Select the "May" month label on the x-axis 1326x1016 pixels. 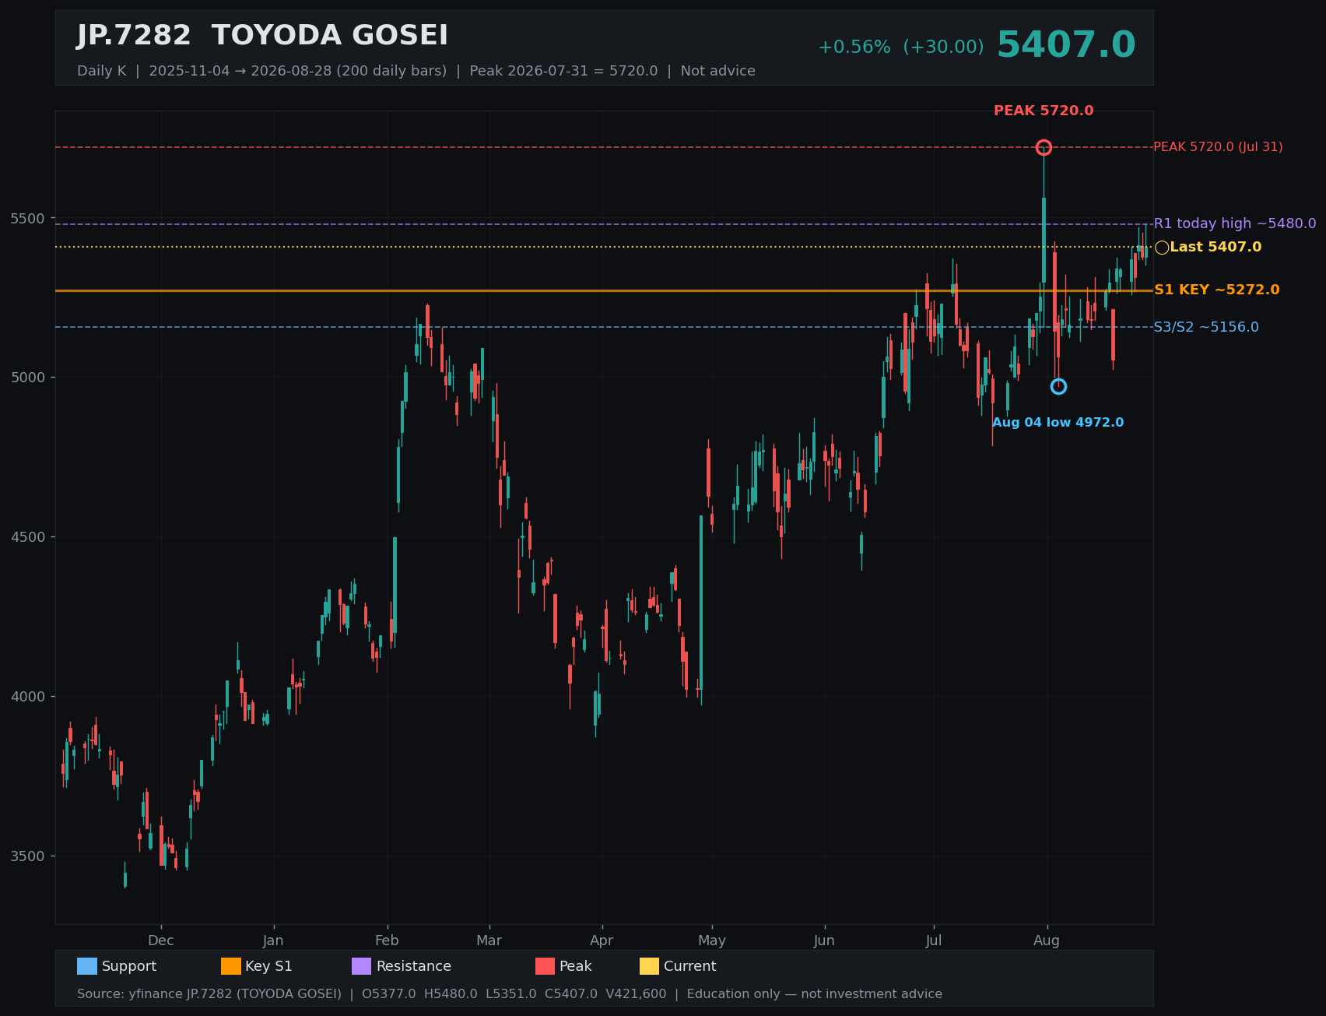click(x=712, y=940)
